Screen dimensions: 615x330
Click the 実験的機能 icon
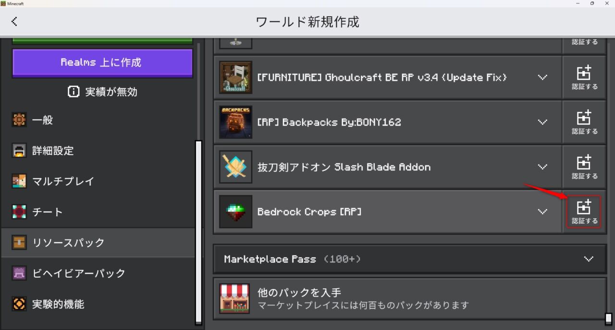[x=19, y=304]
